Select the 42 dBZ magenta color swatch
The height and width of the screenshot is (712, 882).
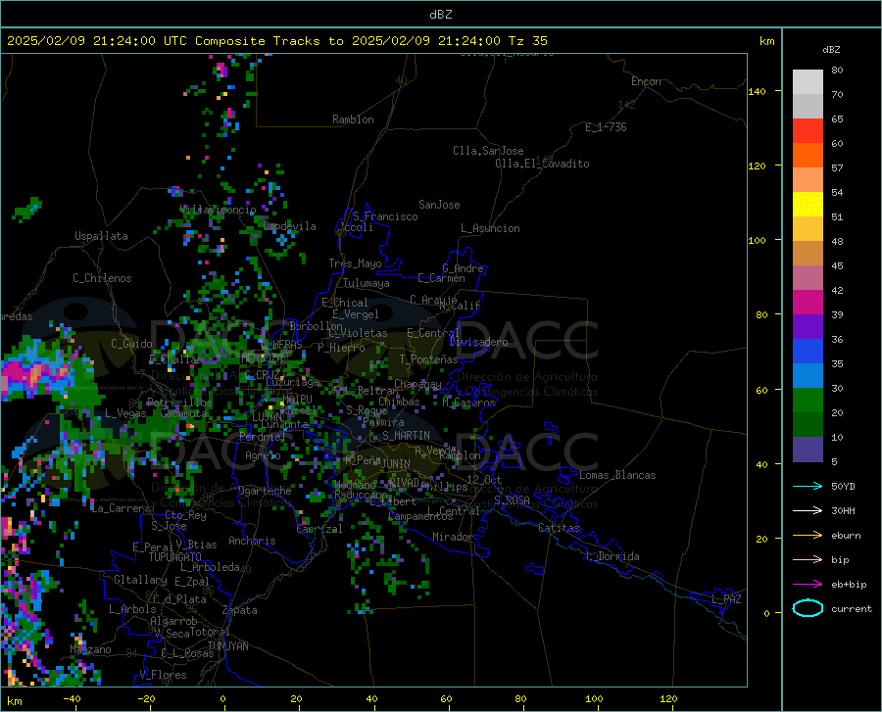(808, 303)
